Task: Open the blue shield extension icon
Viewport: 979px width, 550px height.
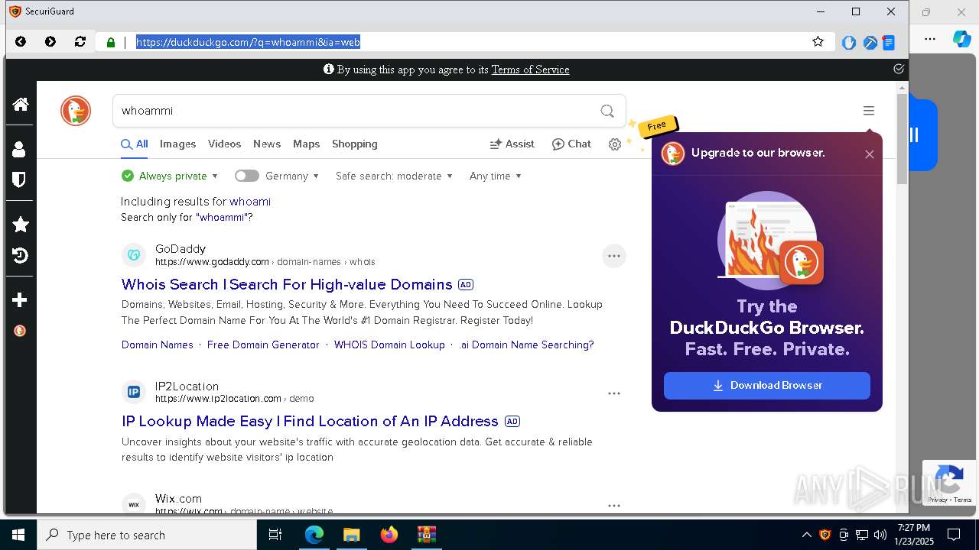Action: [848, 43]
